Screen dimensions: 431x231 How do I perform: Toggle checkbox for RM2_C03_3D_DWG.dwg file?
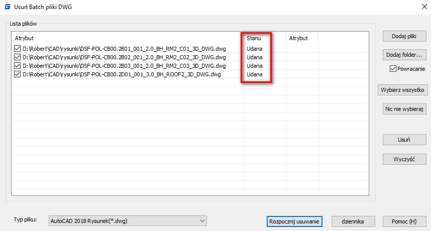tap(18, 66)
